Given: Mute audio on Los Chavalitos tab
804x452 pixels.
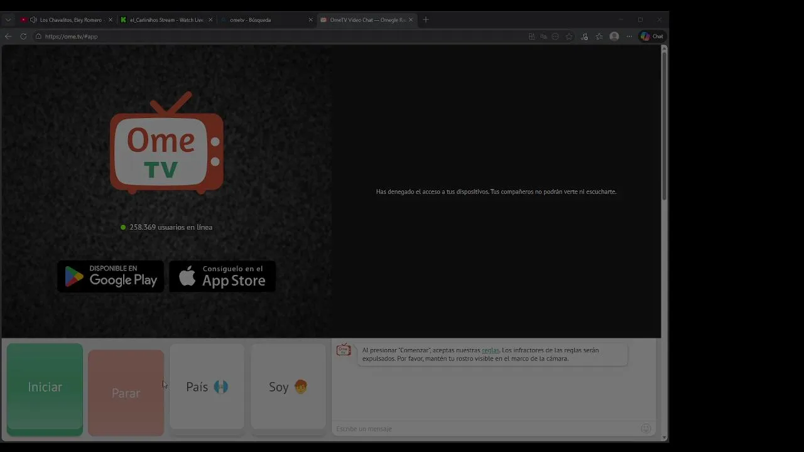Looking at the screenshot, I should point(33,20).
